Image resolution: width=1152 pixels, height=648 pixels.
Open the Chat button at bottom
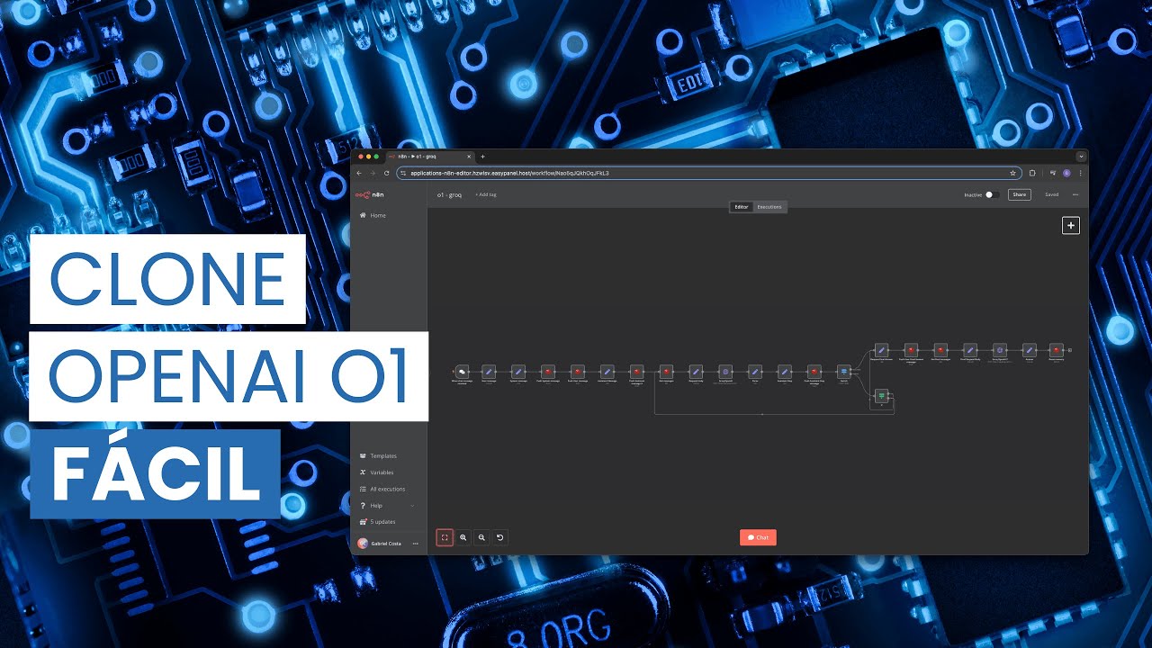pyautogui.click(x=758, y=537)
